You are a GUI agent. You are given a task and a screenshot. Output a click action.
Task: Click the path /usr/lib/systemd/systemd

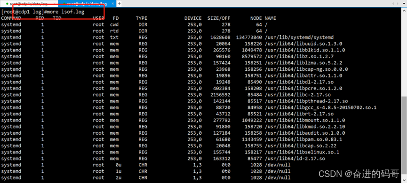pos(299,37)
